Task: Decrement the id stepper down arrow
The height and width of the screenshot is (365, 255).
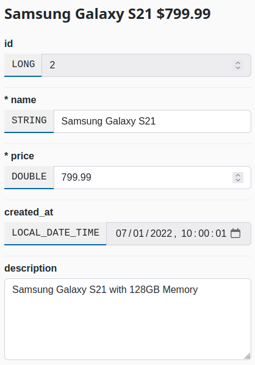Action: pyautogui.click(x=238, y=68)
